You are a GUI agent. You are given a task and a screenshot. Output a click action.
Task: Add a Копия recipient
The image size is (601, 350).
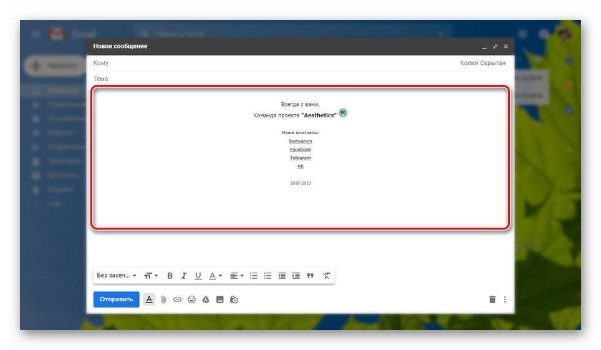tap(469, 63)
